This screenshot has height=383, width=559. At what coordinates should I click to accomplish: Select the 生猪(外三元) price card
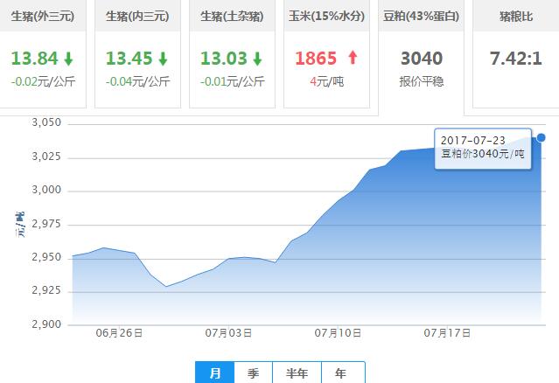(x=42, y=54)
